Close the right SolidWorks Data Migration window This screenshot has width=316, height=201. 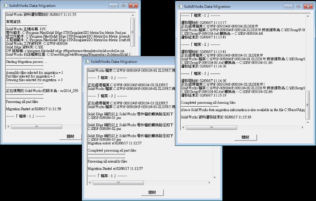pos(308,7)
